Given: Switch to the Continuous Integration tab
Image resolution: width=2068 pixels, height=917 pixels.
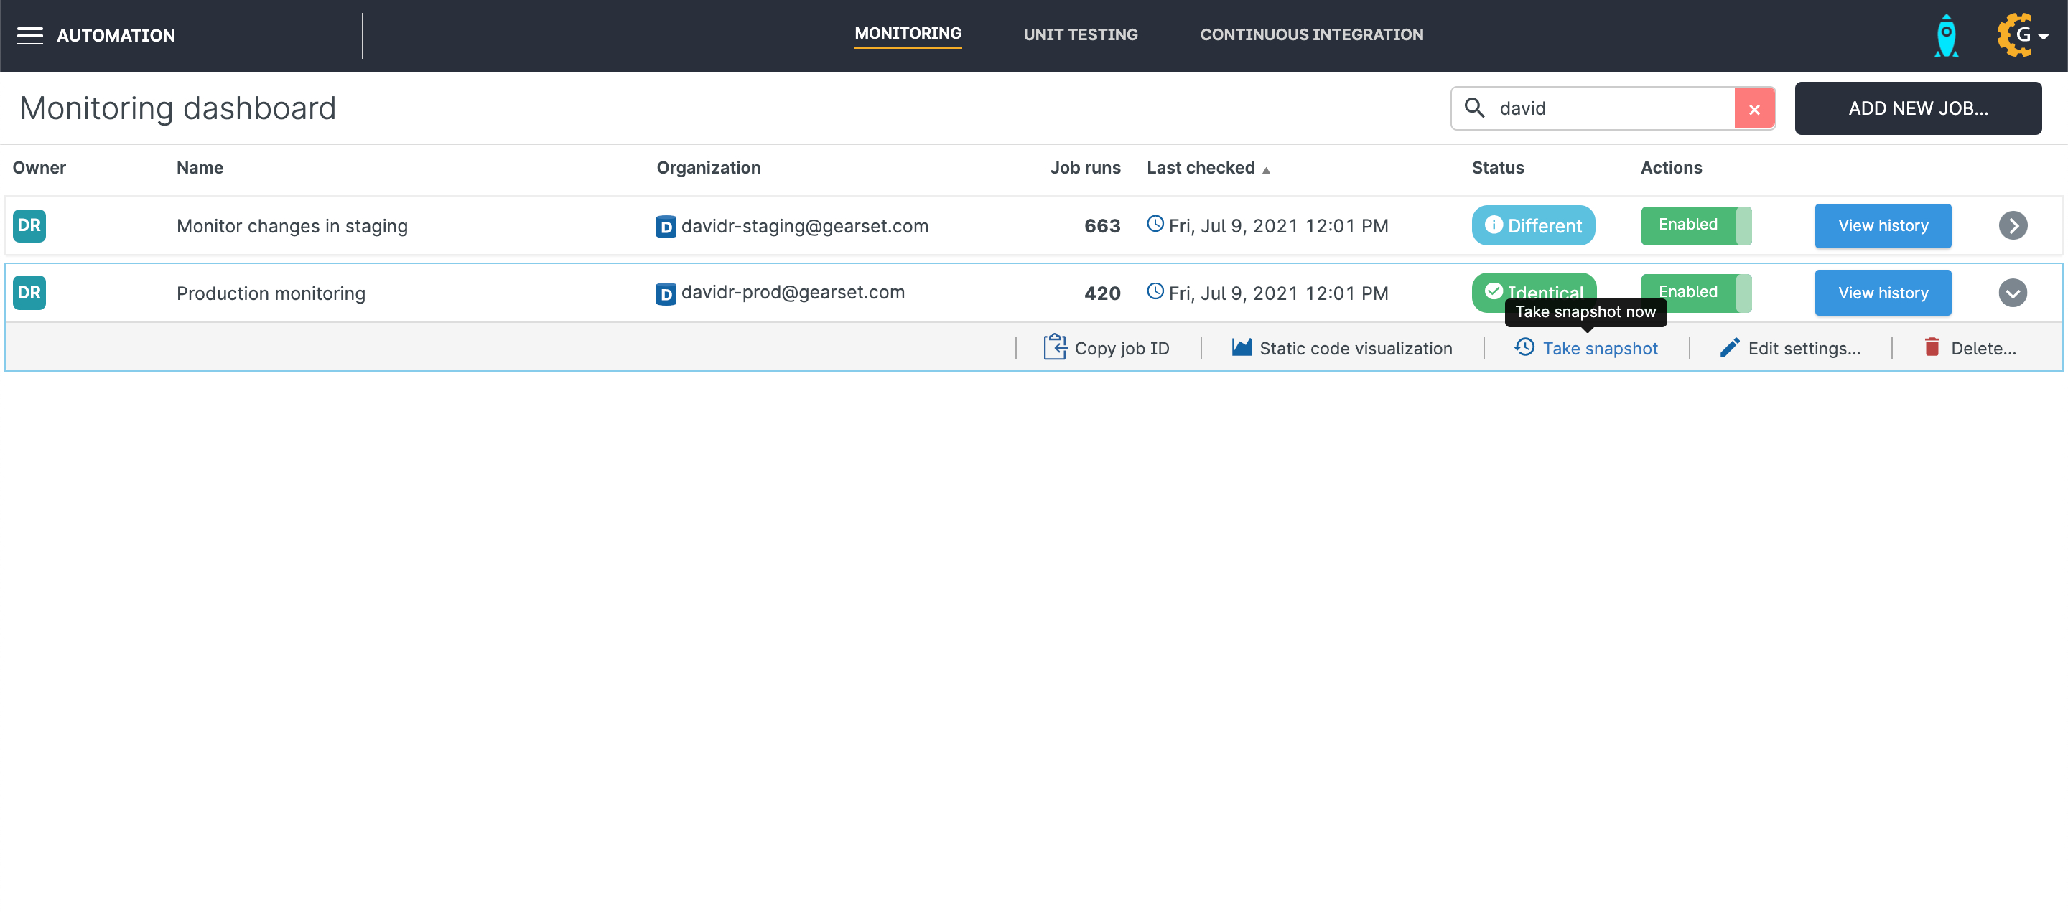Looking at the screenshot, I should (1311, 34).
